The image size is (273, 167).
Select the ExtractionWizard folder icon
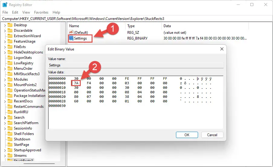[x=10, y=36]
